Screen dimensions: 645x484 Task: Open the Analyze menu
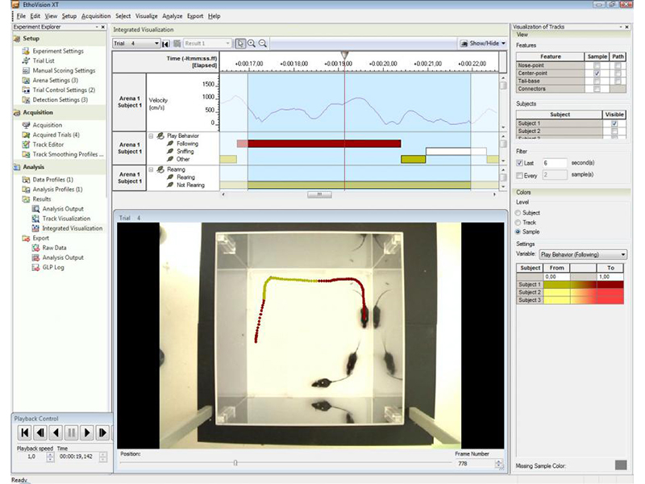point(170,15)
